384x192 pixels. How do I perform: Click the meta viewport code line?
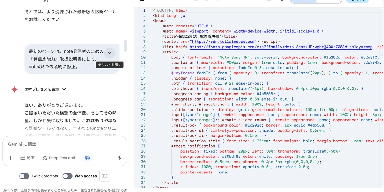pos(243,31)
